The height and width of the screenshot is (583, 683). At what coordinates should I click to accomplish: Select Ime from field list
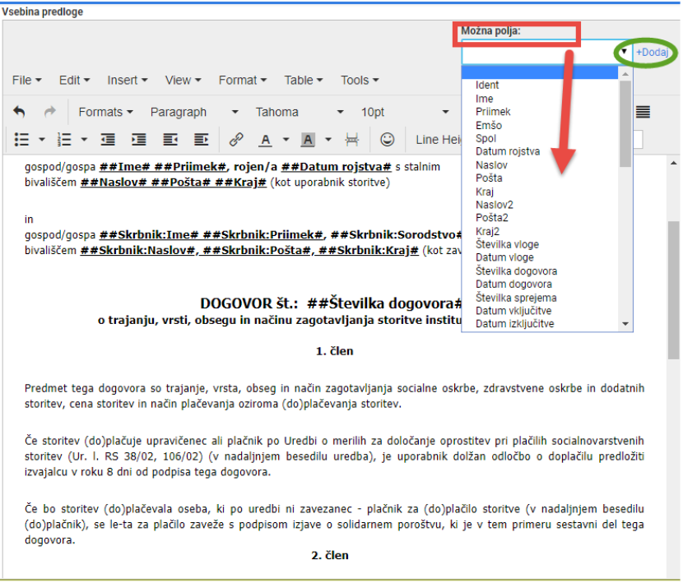pos(540,99)
